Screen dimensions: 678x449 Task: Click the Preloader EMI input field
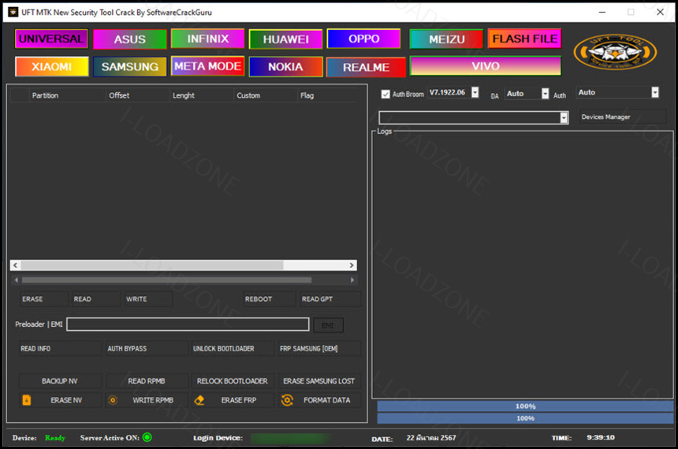[x=188, y=325]
